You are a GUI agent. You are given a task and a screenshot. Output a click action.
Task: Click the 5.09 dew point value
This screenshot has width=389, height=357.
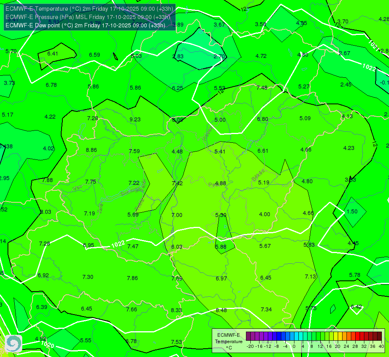click(305, 119)
